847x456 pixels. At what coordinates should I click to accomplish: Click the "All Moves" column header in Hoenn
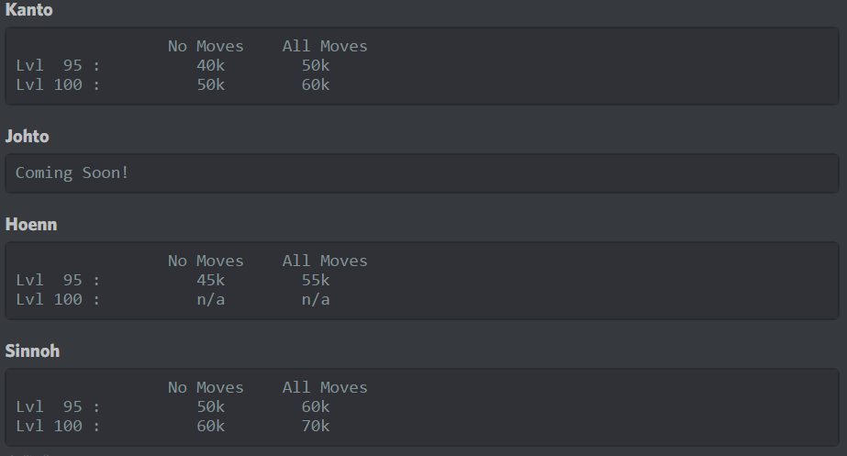click(325, 261)
